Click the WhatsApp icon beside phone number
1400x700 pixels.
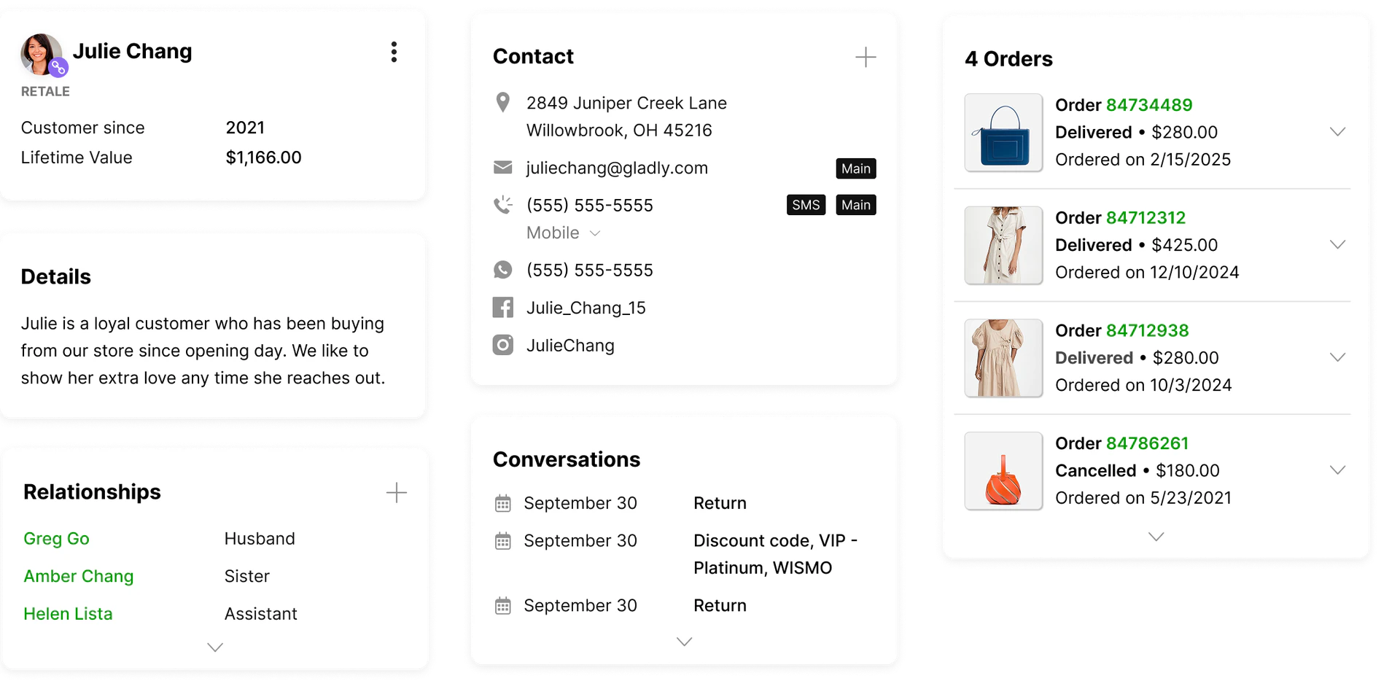503,270
